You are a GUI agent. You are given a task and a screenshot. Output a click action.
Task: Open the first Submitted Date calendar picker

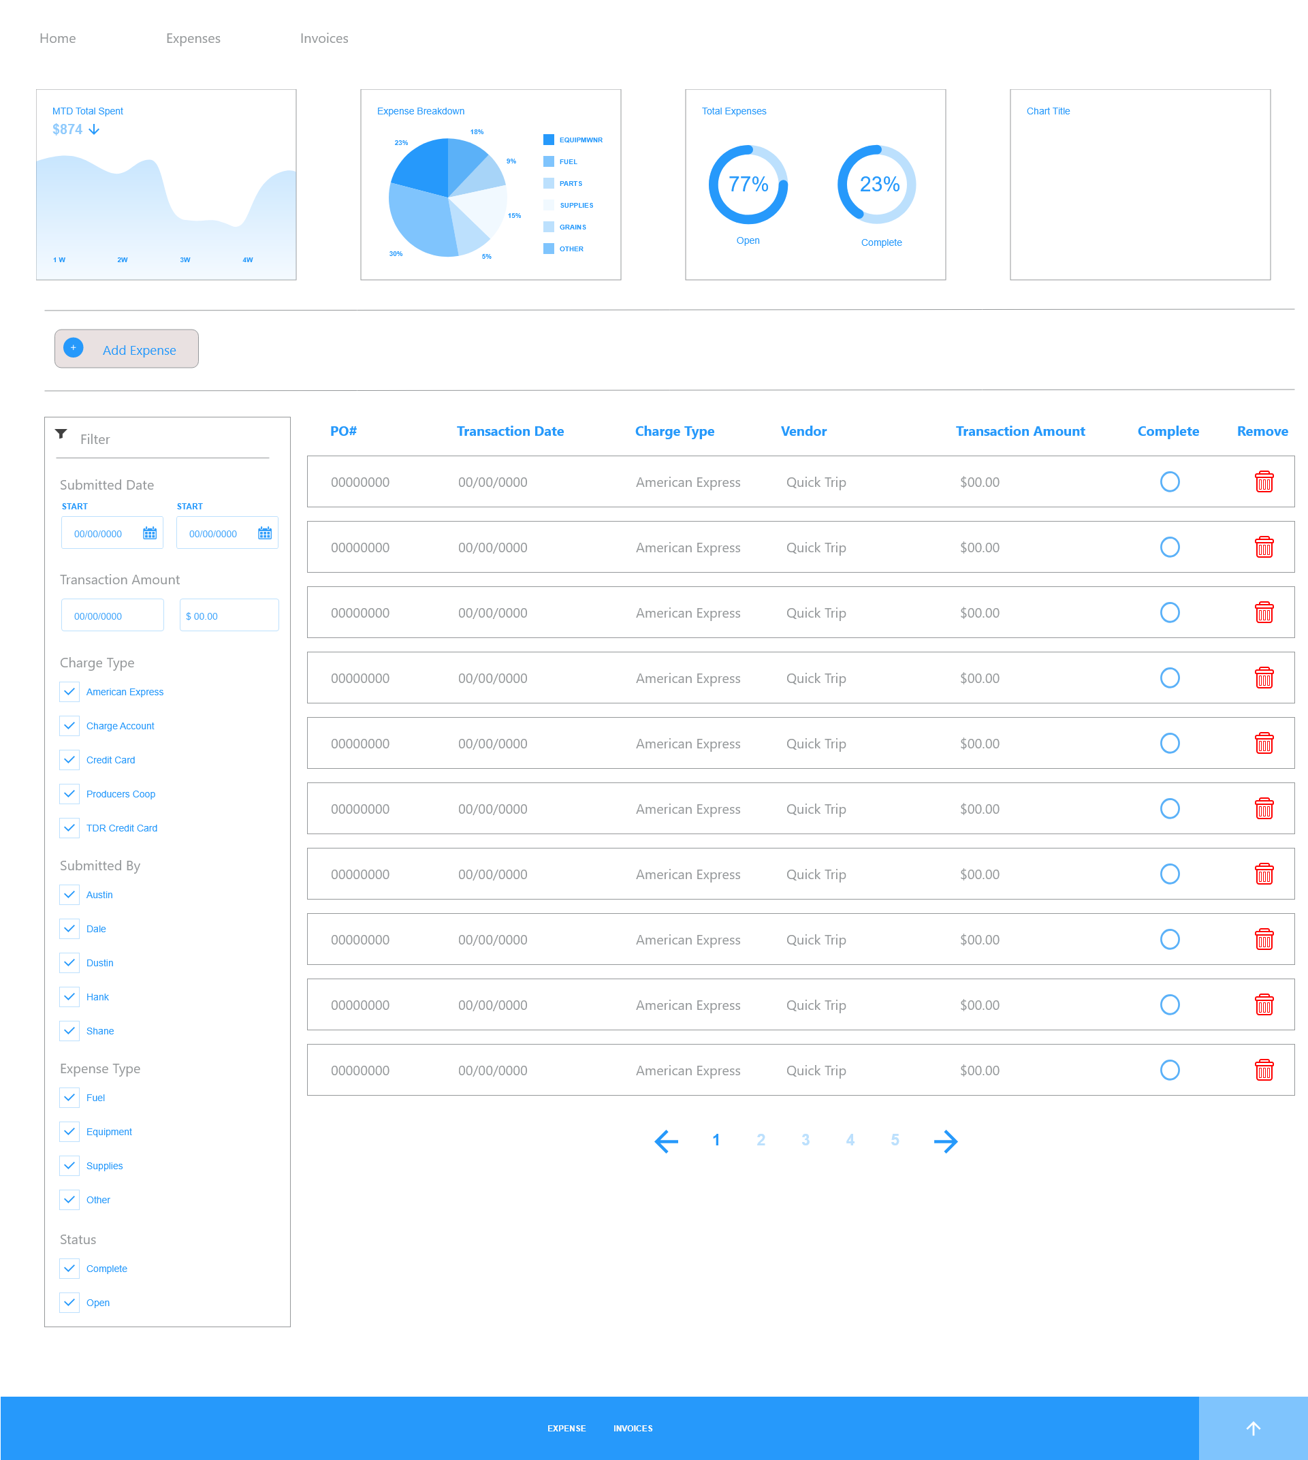pyautogui.click(x=150, y=533)
